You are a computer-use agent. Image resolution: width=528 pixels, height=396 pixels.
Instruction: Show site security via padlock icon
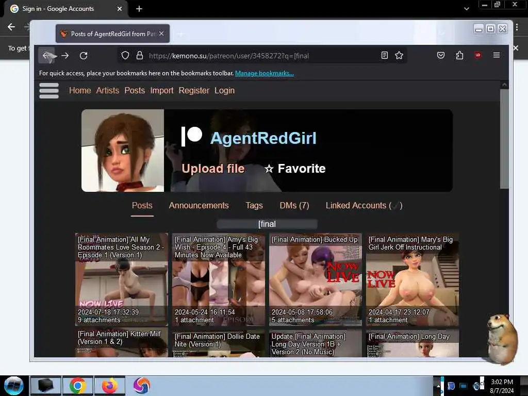tap(140, 55)
